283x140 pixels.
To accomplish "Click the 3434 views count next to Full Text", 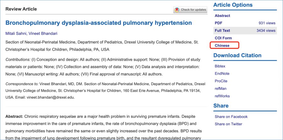I will coord(266,31).
